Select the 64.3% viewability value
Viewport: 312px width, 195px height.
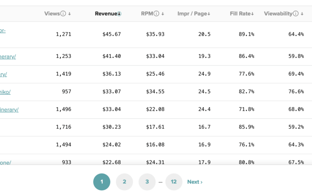coord(296,145)
